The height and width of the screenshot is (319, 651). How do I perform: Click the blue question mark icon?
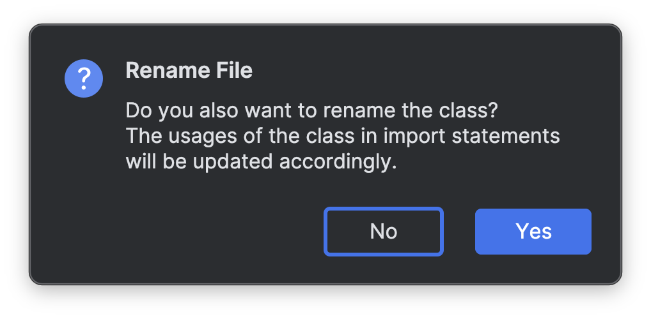[84, 78]
